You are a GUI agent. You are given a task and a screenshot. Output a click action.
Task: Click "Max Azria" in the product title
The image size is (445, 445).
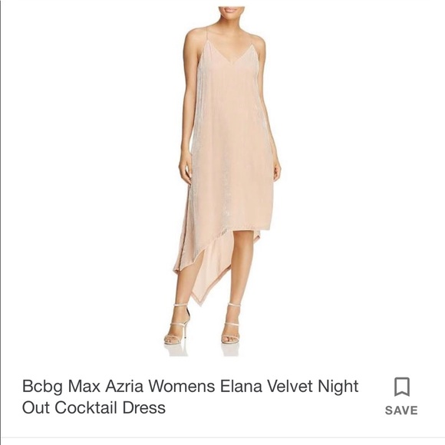(105, 387)
